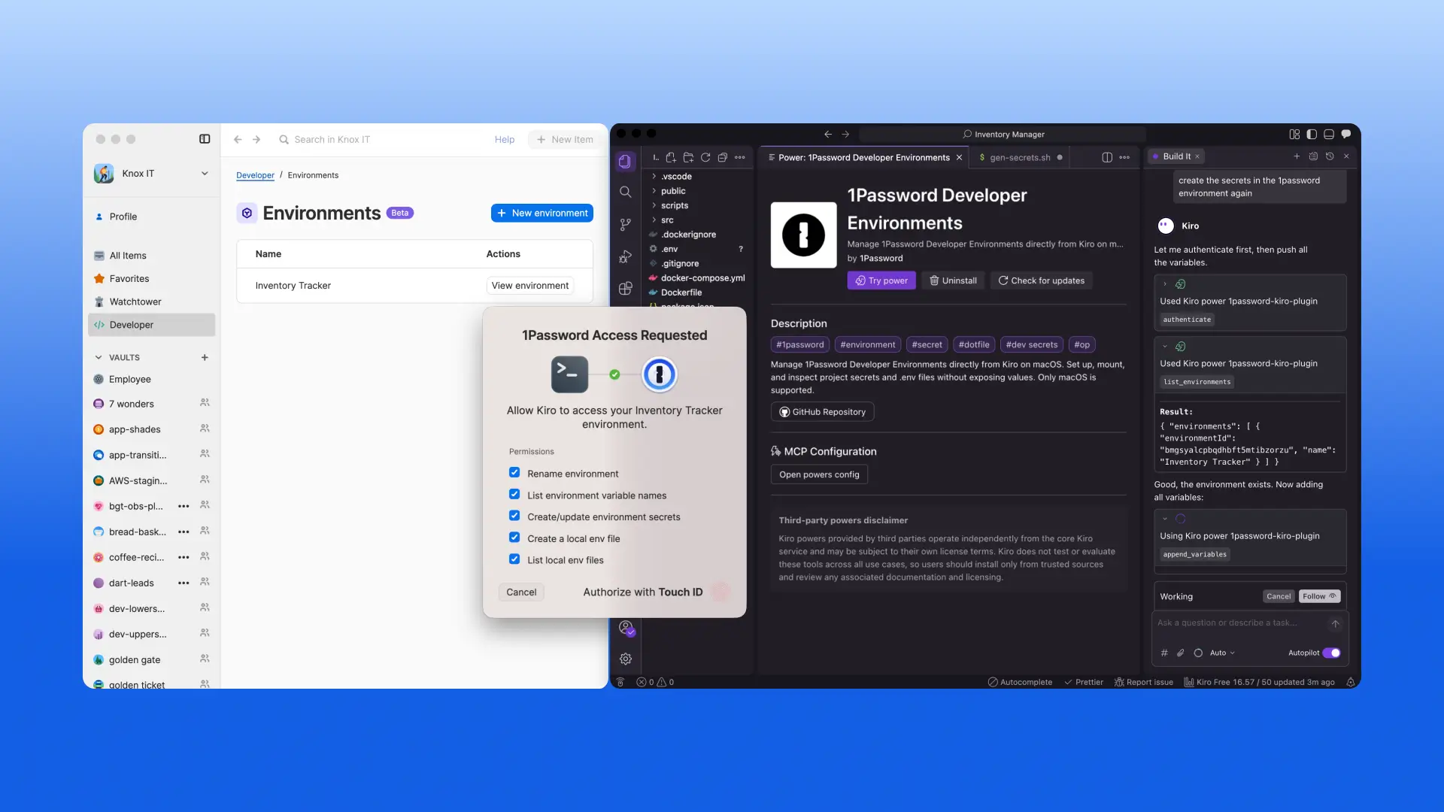The width and height of the screenshot is (1444, 812).
Task: Toggle the chat panel icon in Kiro's title bar
Action: (x=1346, y=134)
